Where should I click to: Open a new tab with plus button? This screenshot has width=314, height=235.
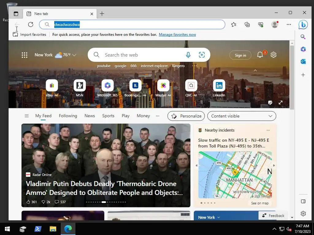[x=102, y=13]
